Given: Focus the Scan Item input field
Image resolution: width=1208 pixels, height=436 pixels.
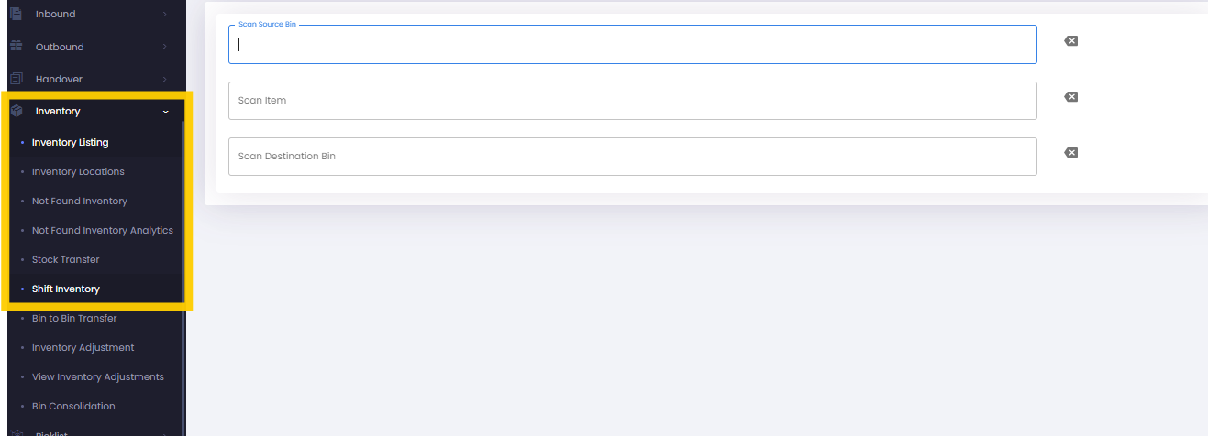Looking at the screenshot, I should coord(632,101).
